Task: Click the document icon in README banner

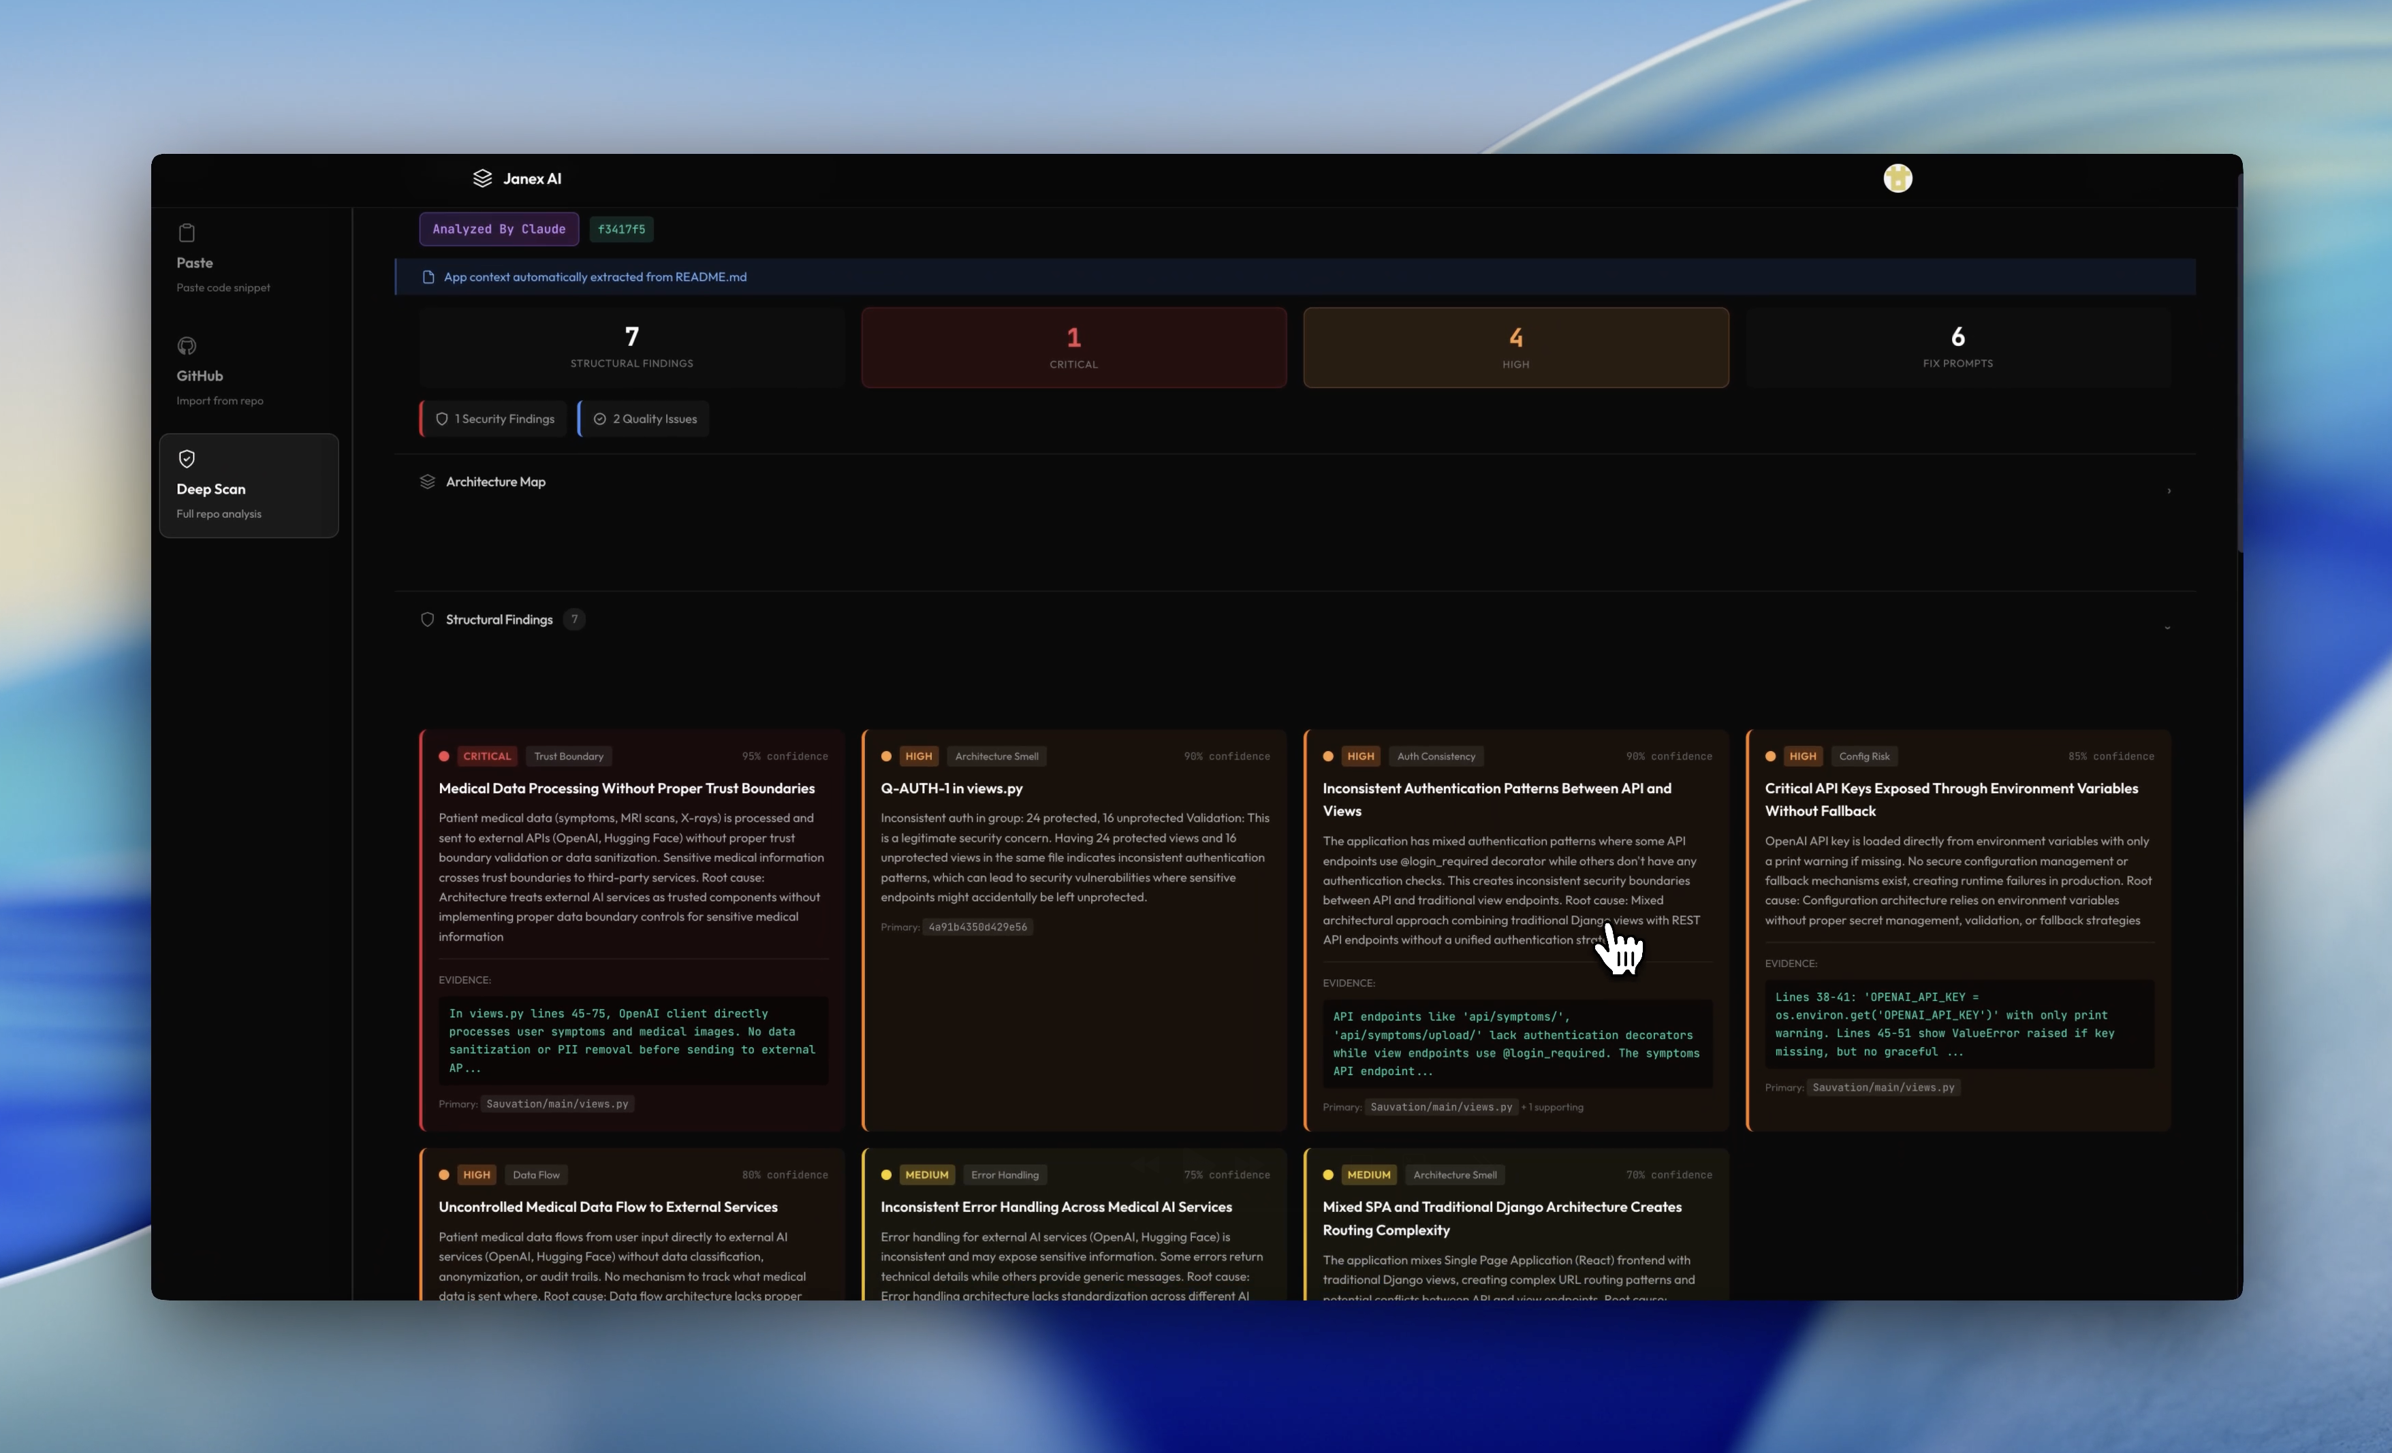Action: pyautogui.click(x=428, y=278)
